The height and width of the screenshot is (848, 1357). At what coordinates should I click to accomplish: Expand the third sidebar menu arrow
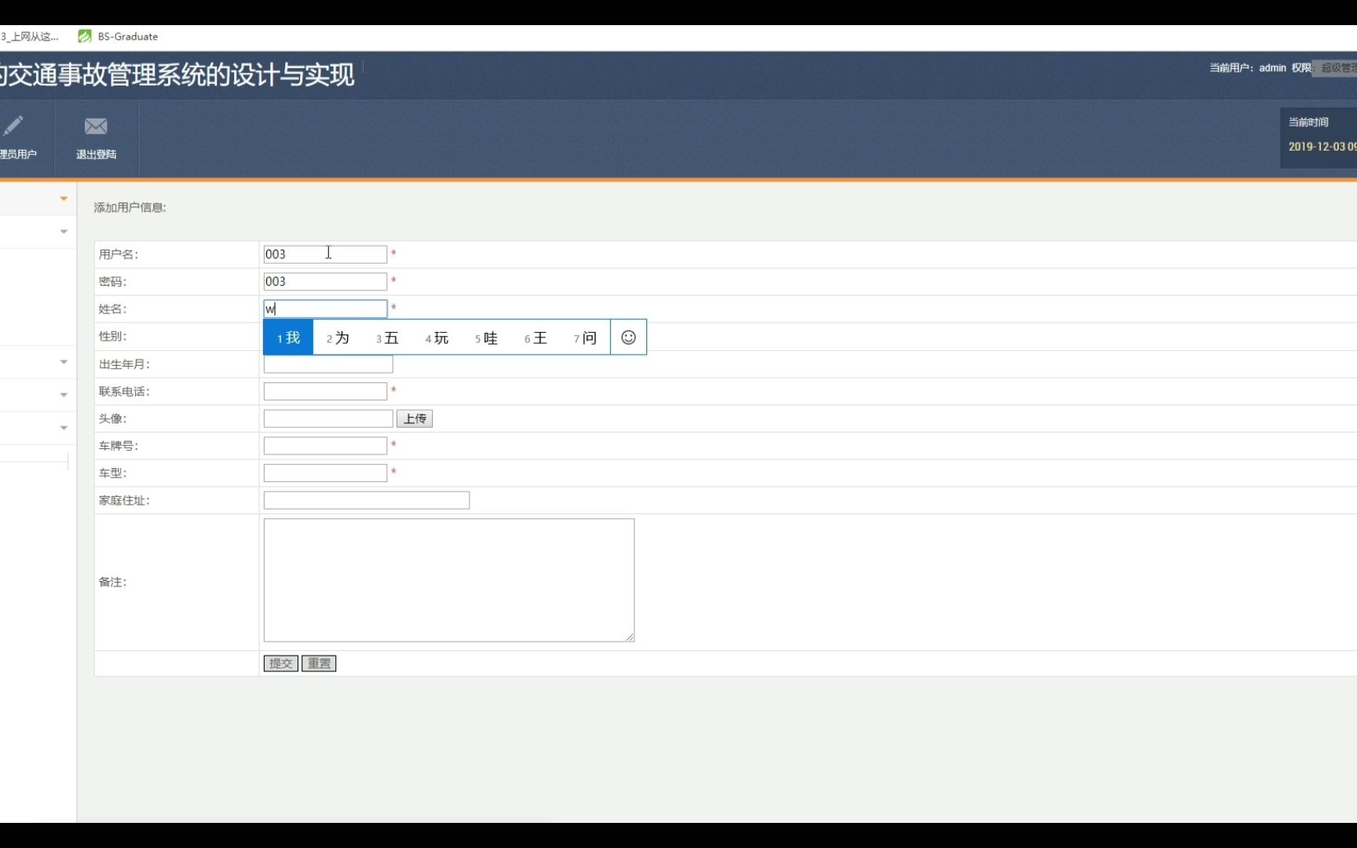64,362
